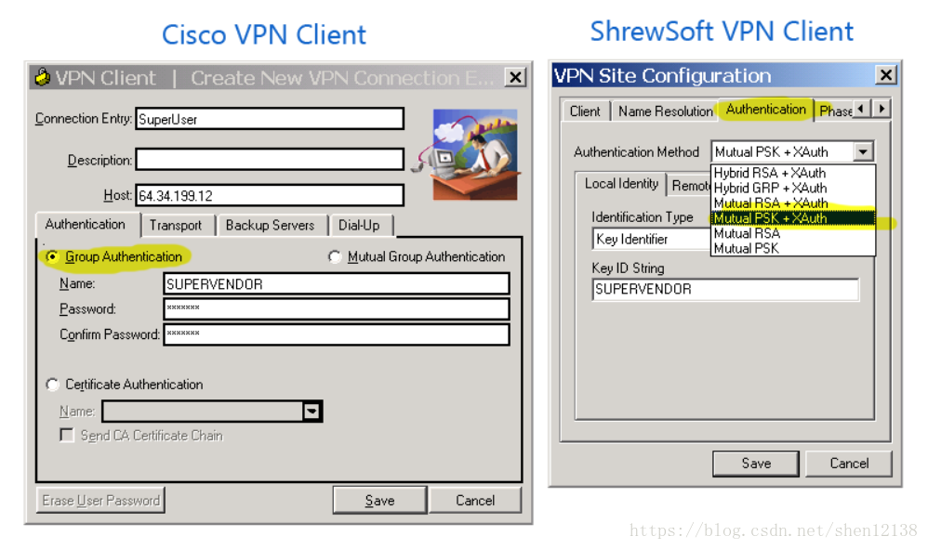
Task: Click Save in VPN Site Configuration
Action: [756, 464]
